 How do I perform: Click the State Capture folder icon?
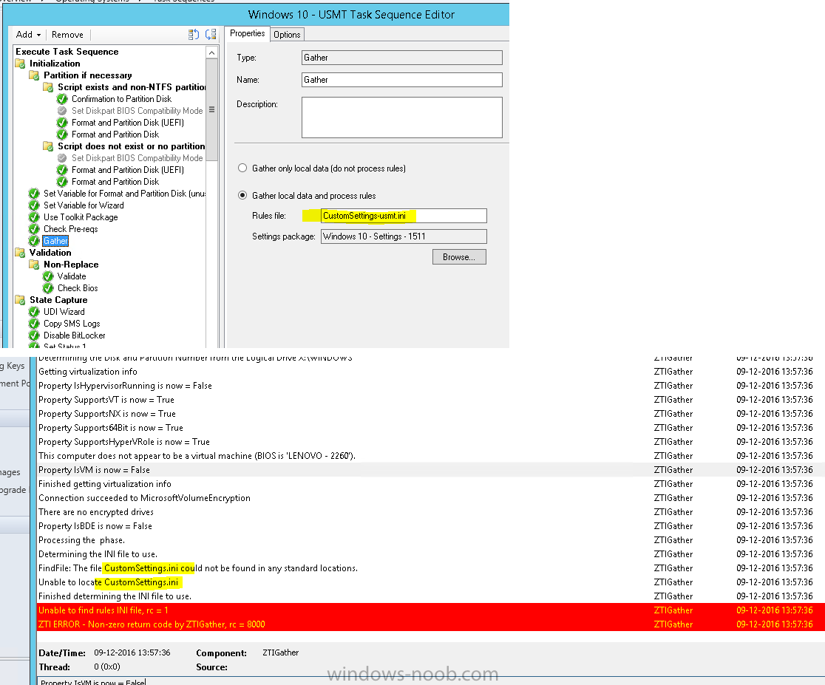pyautogui.click(x=21, y=301)
